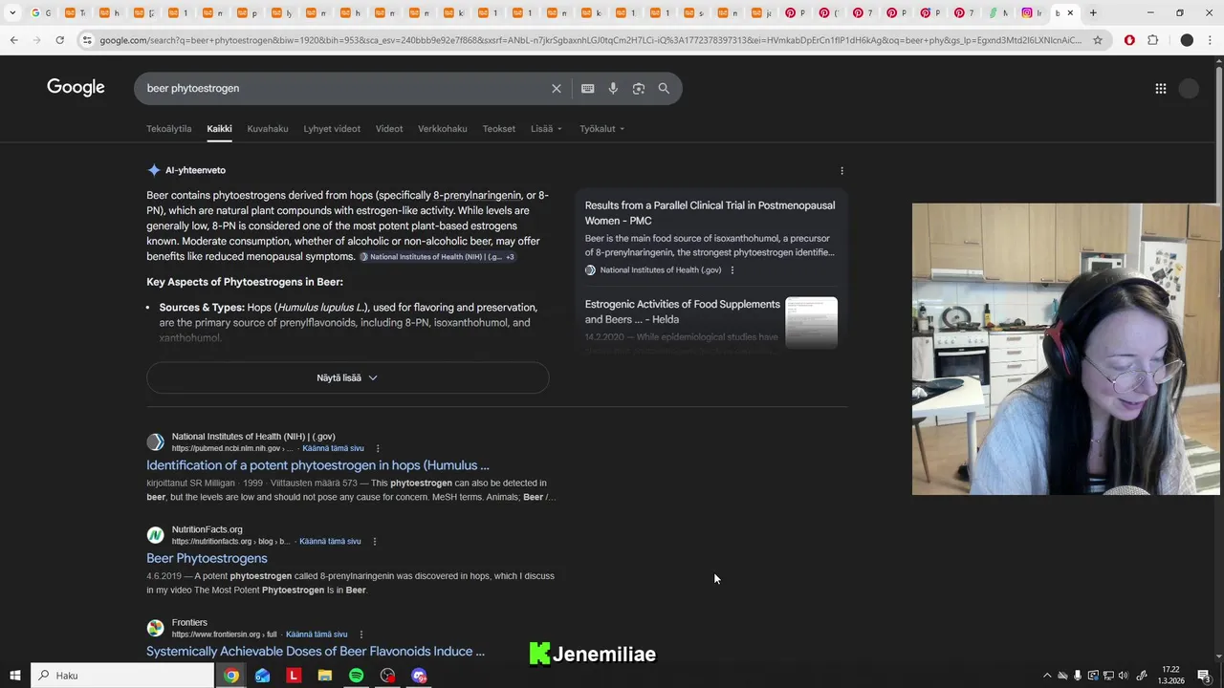Open three-dot menu for the Frontiers result
1224x688 pixels.
tap(361, 634)
